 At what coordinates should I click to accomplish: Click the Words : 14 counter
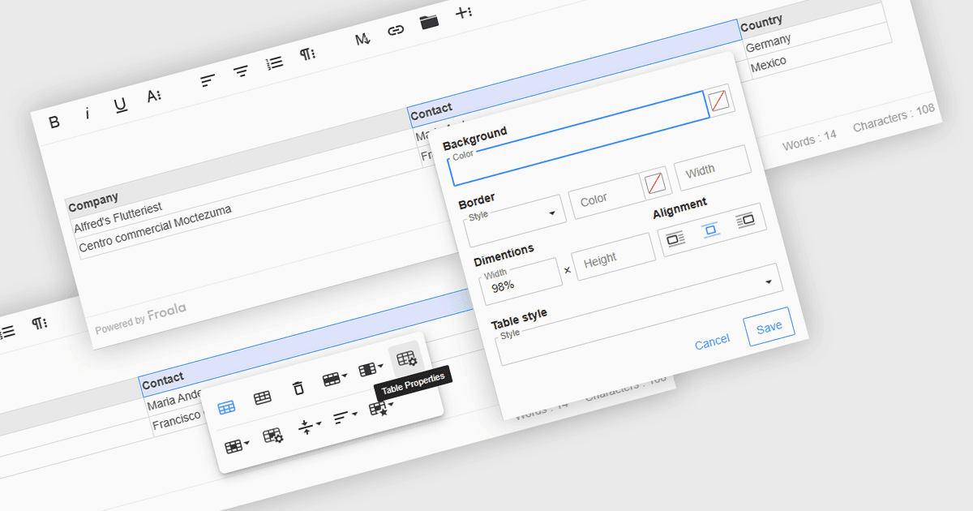point(809,140)
